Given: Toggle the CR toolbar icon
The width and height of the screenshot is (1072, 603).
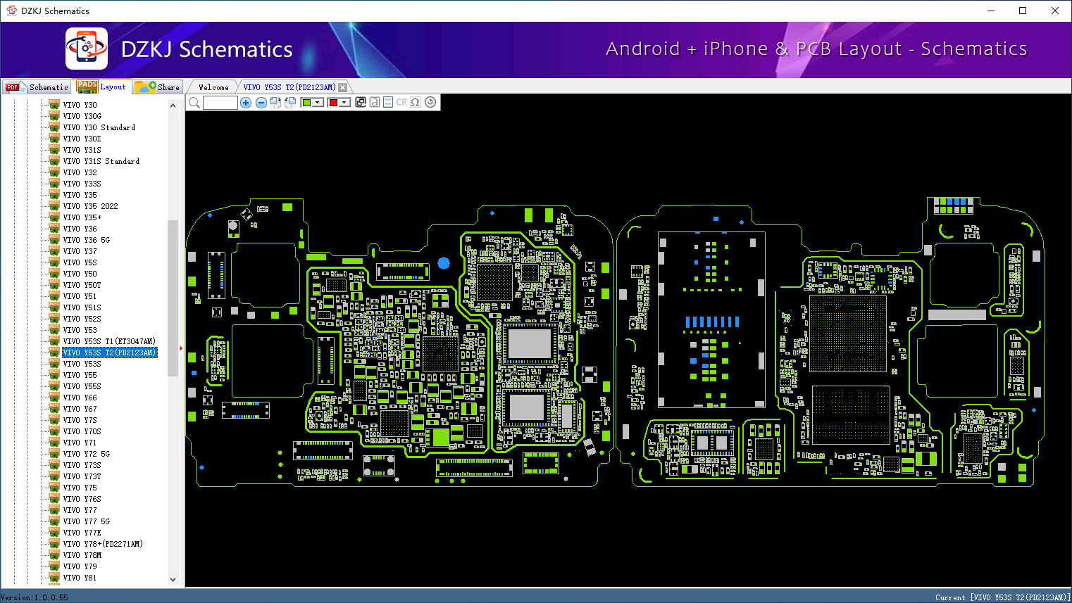Looking at the screenshot, I should (401, 103).
